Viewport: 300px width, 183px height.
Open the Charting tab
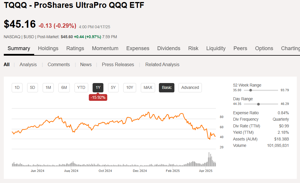tap(290, 48)
